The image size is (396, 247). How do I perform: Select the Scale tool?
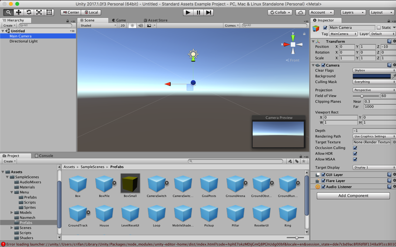pos(39,12)
